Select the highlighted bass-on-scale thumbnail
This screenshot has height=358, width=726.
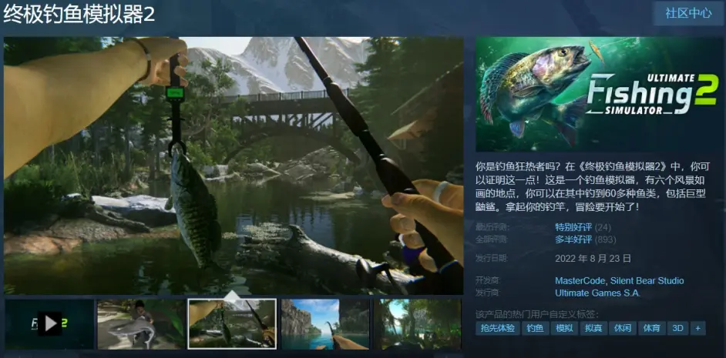point(232,323)
